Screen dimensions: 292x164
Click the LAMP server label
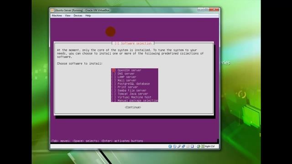[127, 77]
